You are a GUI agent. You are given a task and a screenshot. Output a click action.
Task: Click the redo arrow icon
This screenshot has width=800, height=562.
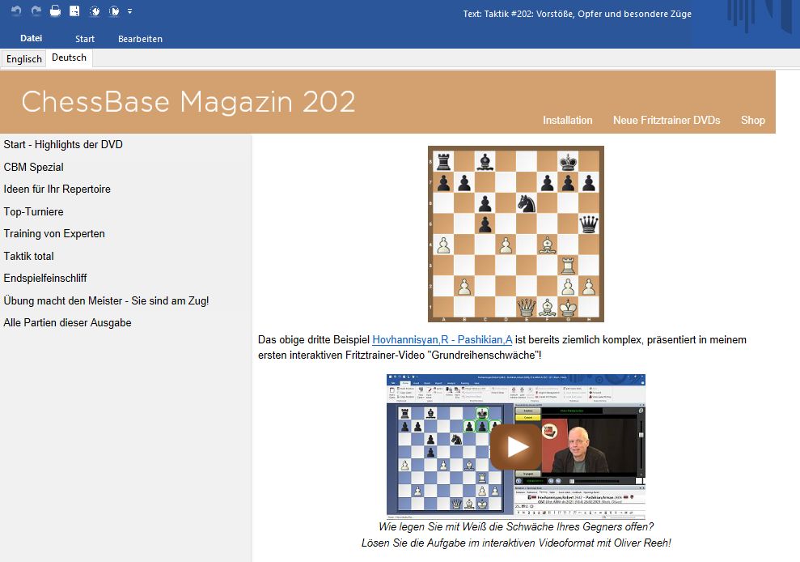click(36, 11)
